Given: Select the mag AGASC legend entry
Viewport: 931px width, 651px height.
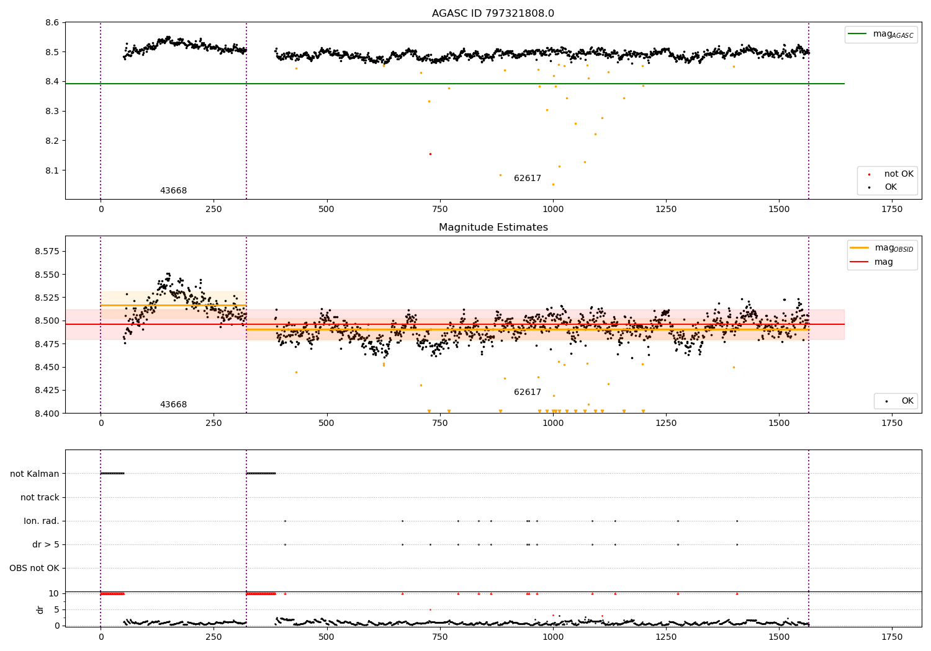Looking at the screenshot, I should 881,34.
